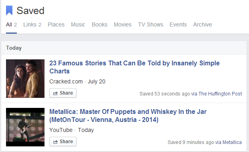
Task: Click the Metallica concert video thumbnail
Action: pos(25,127)
